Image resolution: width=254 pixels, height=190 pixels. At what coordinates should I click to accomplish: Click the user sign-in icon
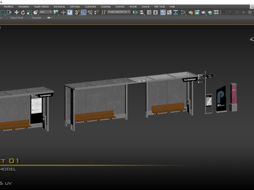point(252,7)
